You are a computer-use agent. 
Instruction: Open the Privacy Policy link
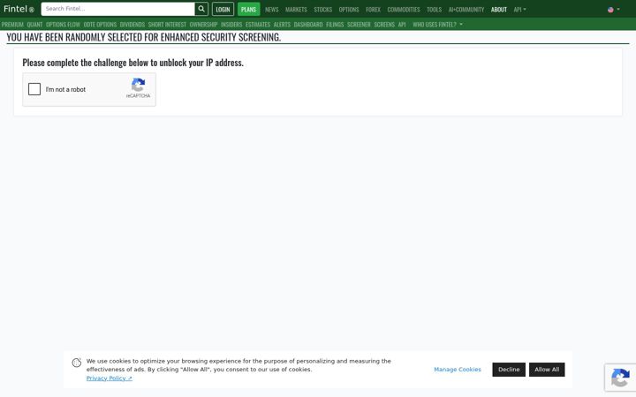[110, 378]
